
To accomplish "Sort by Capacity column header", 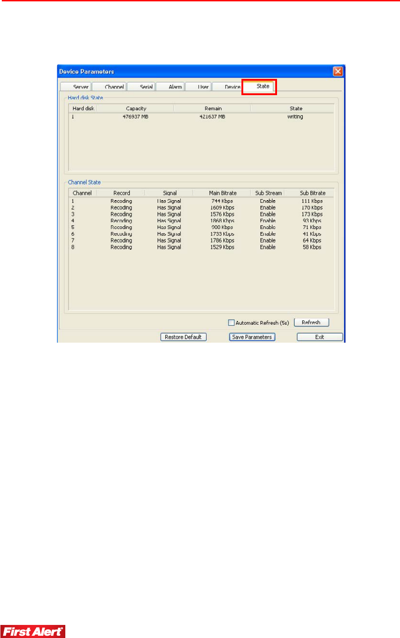I will tap(136, 109).
